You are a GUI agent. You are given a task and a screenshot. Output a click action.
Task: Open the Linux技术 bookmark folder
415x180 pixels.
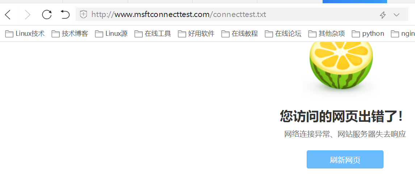(x=25, y=34)
